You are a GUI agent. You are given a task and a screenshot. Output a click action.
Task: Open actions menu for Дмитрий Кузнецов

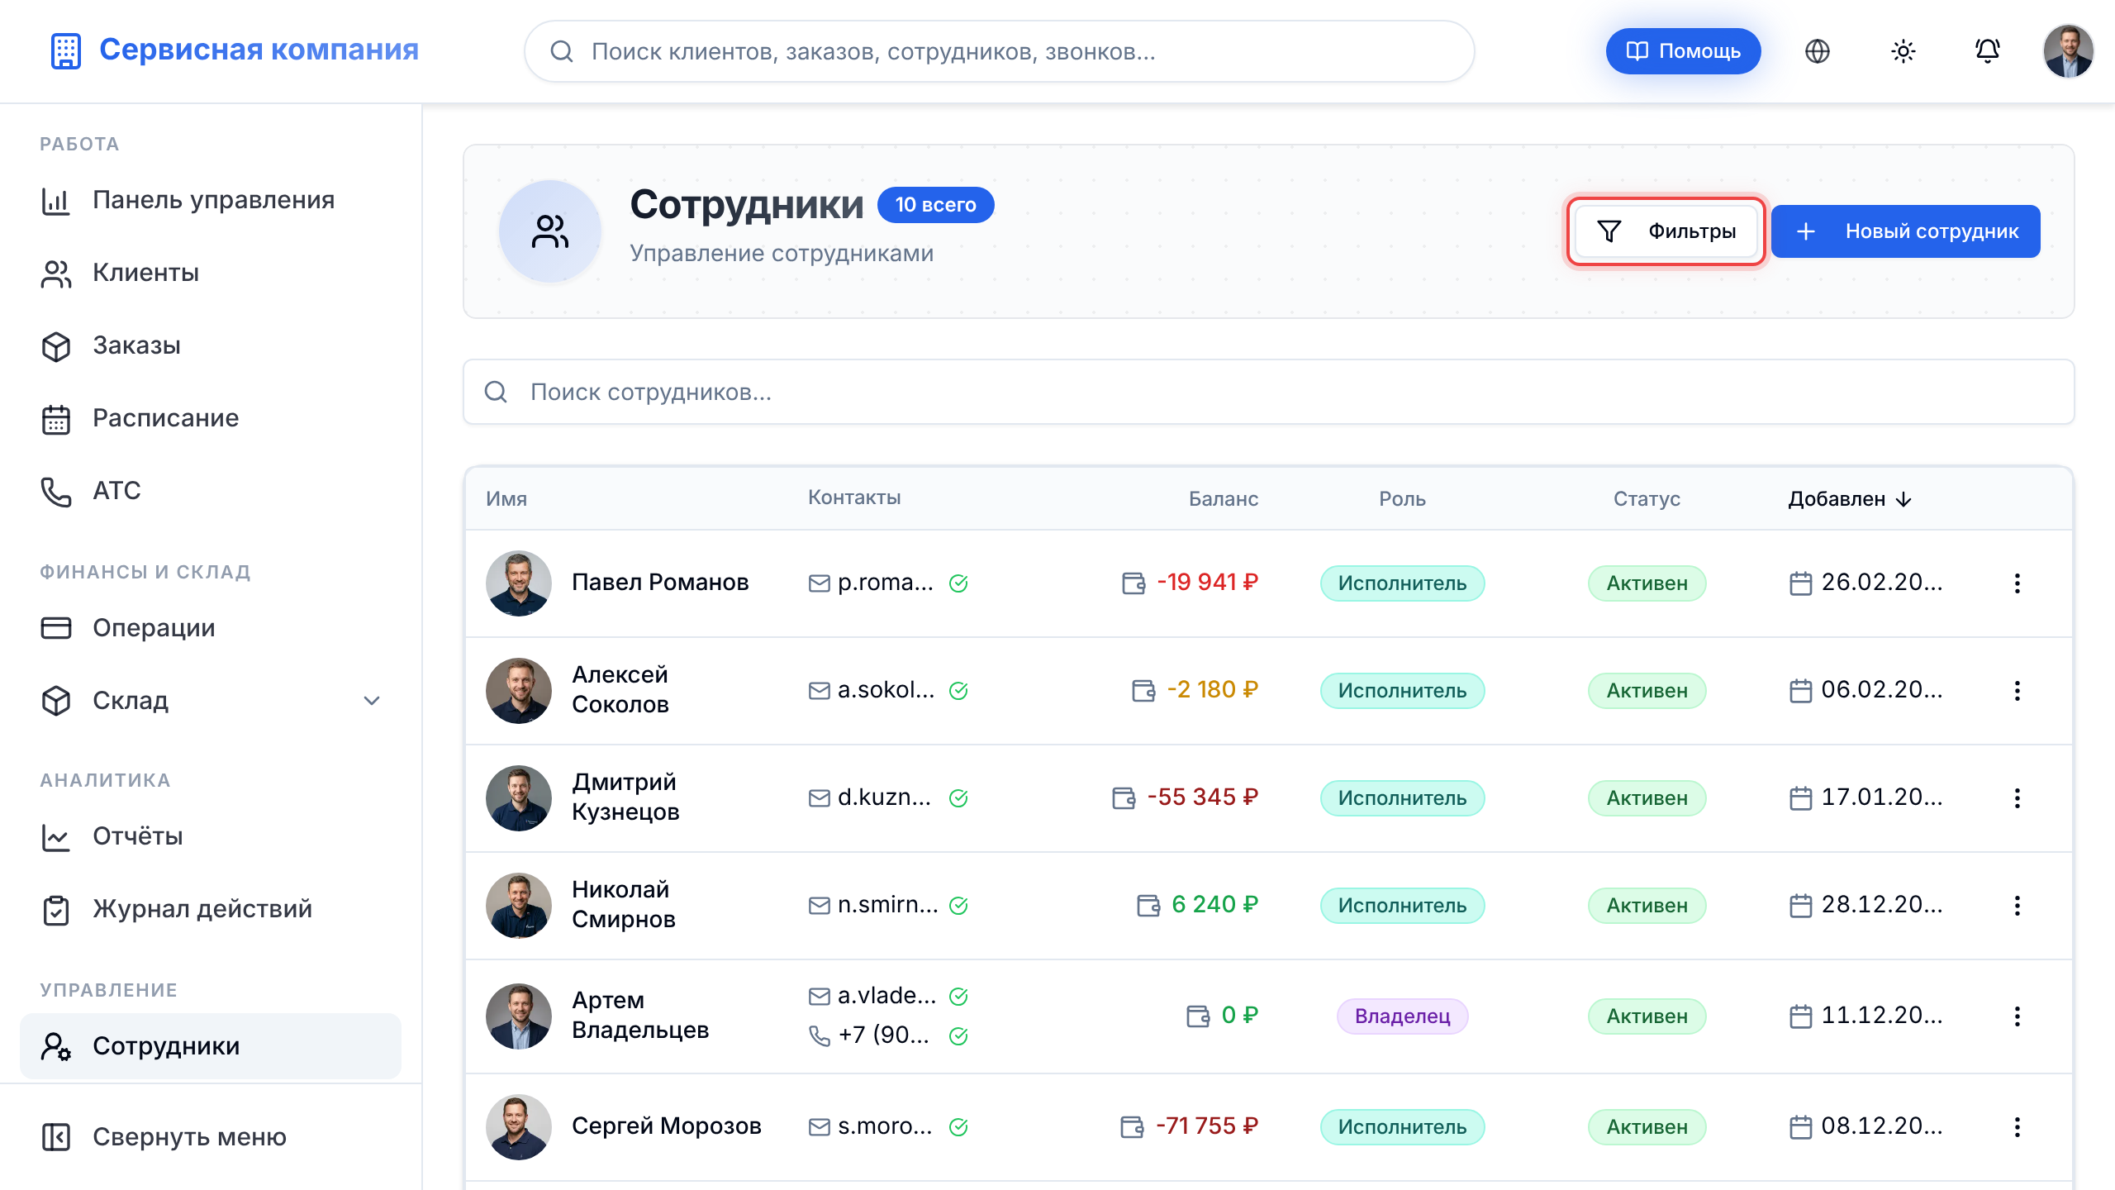coord(2017,798)
